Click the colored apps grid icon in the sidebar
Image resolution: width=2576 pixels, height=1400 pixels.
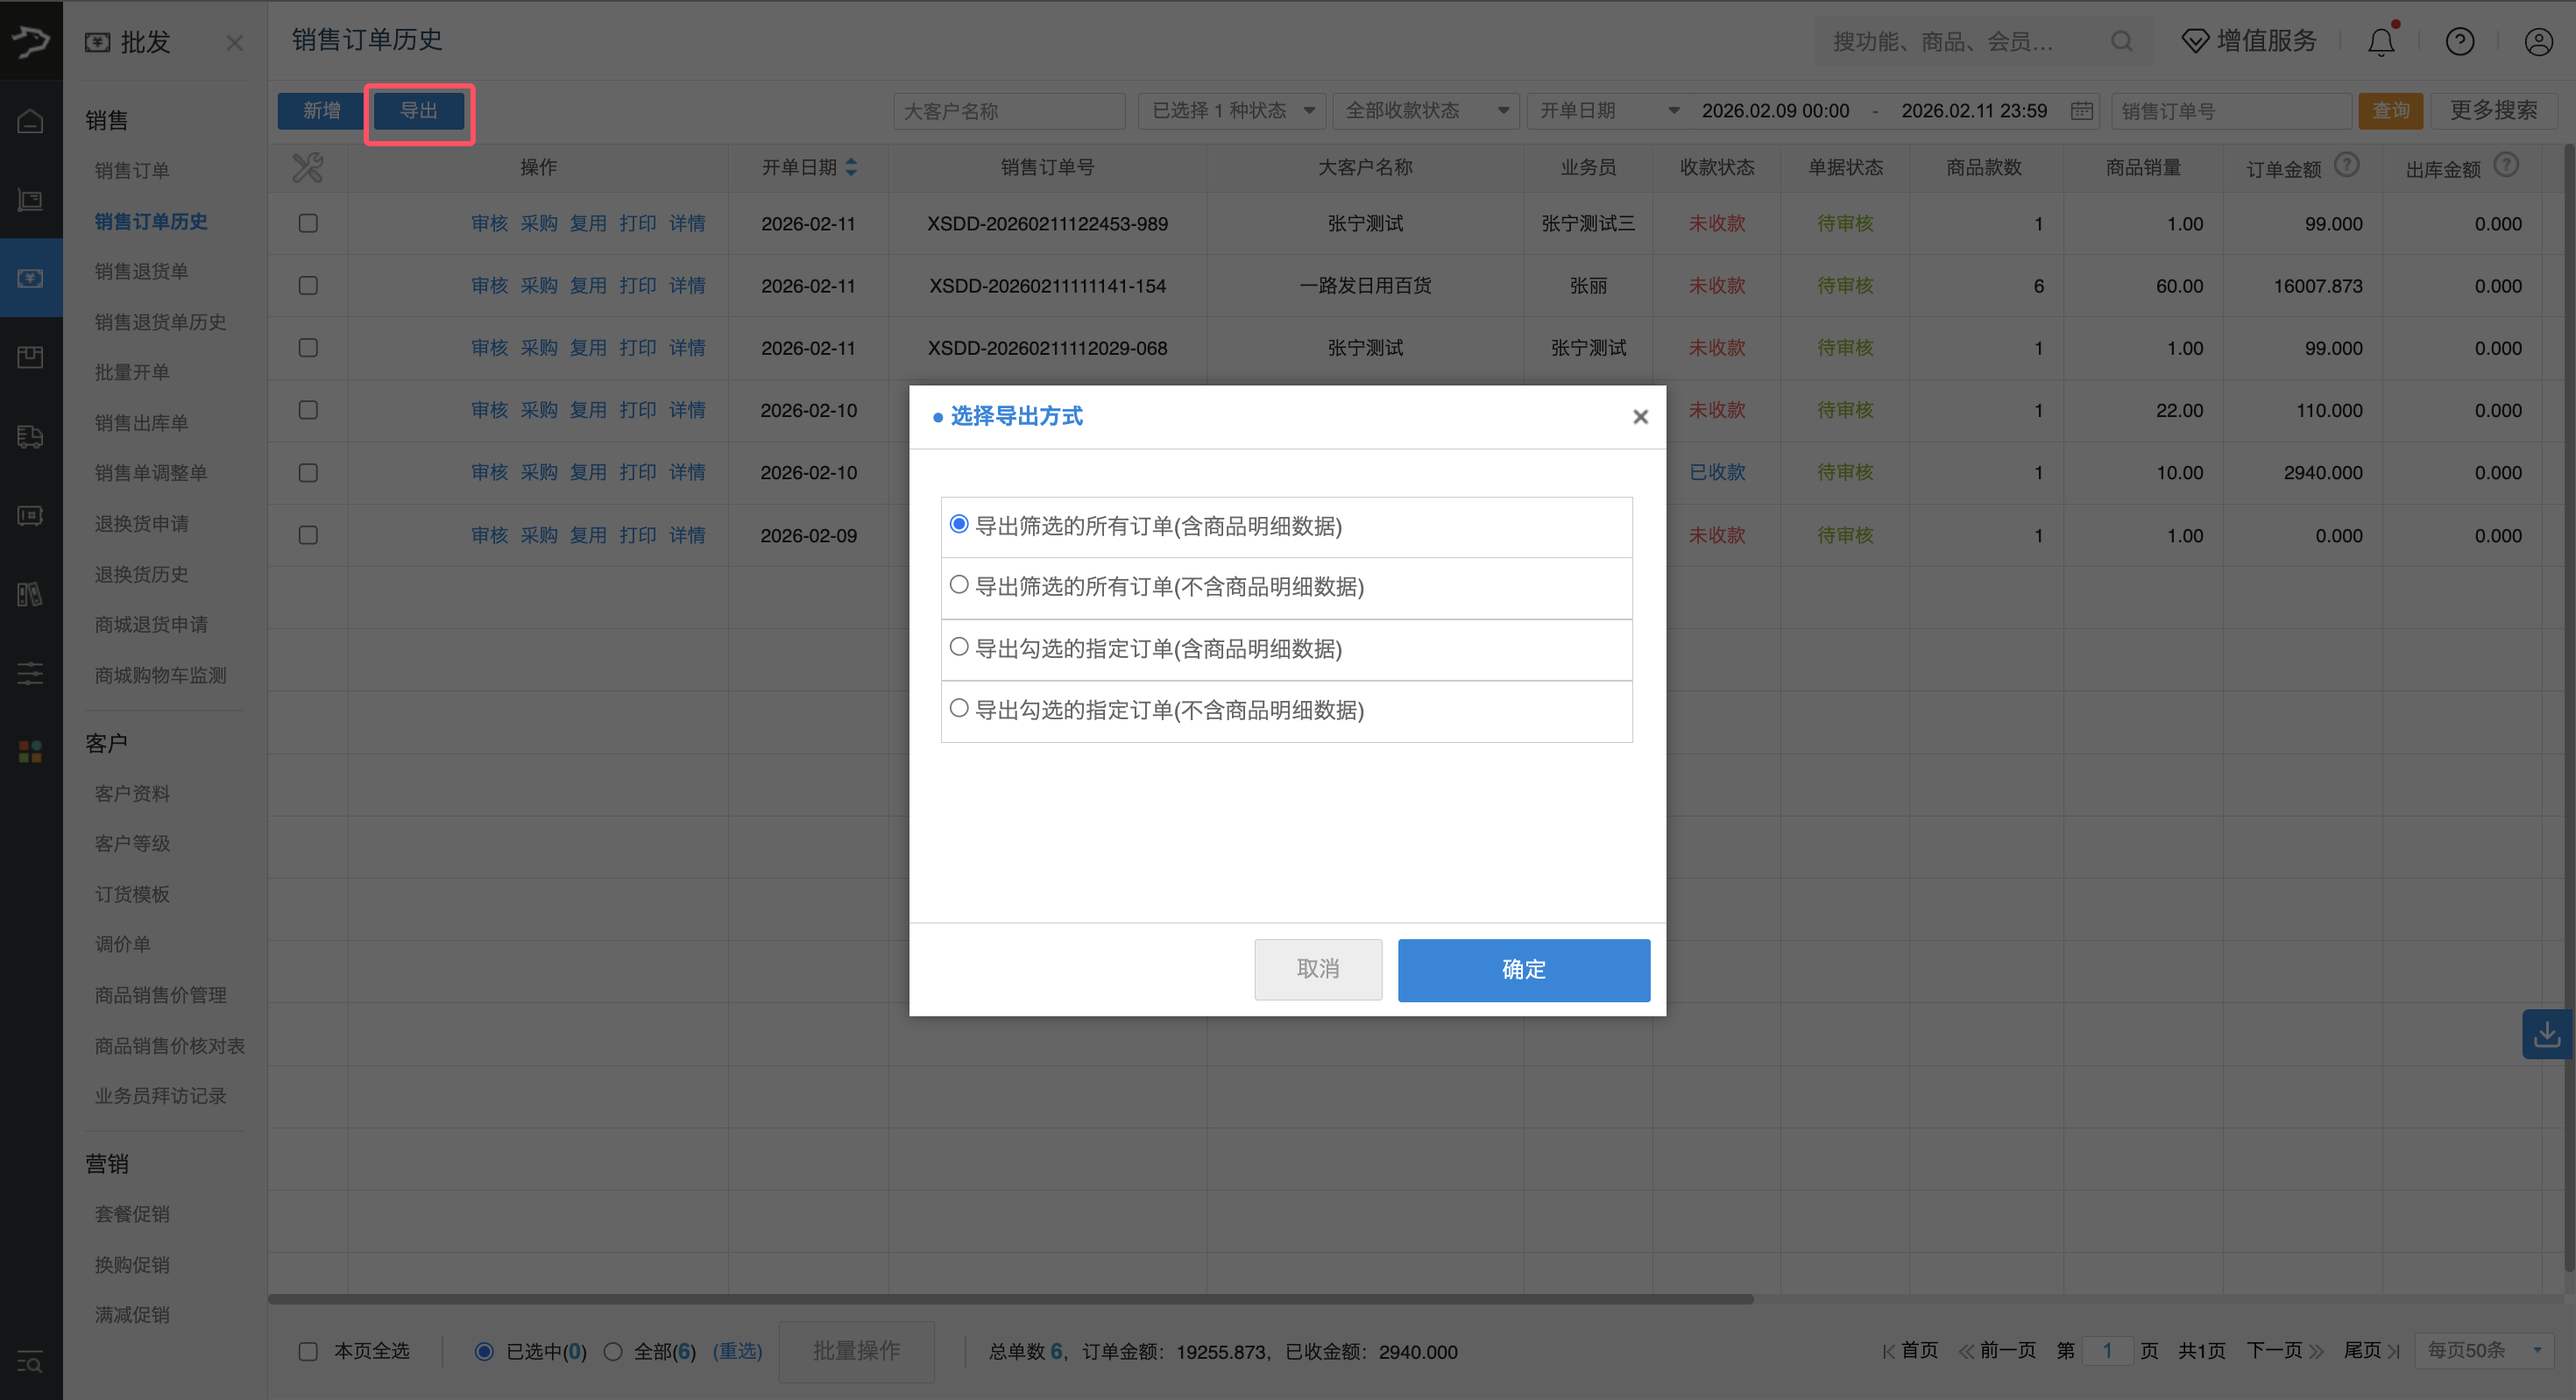30,752
